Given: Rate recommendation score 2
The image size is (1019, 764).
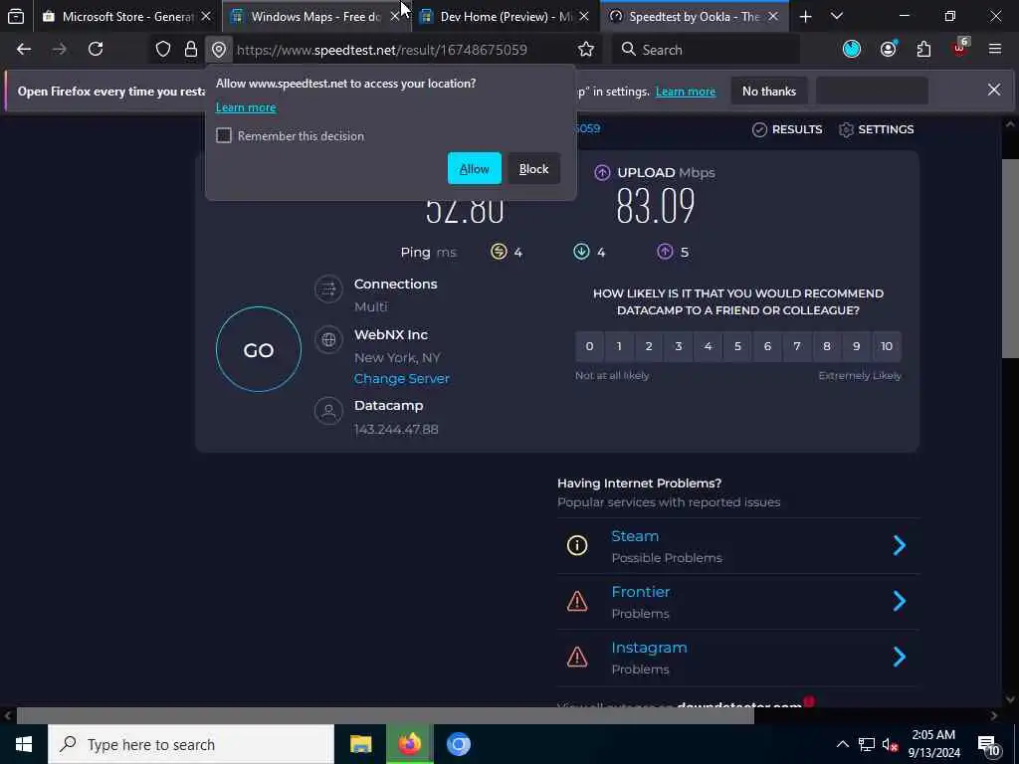Looking at the screenshot, I should 649,346.
